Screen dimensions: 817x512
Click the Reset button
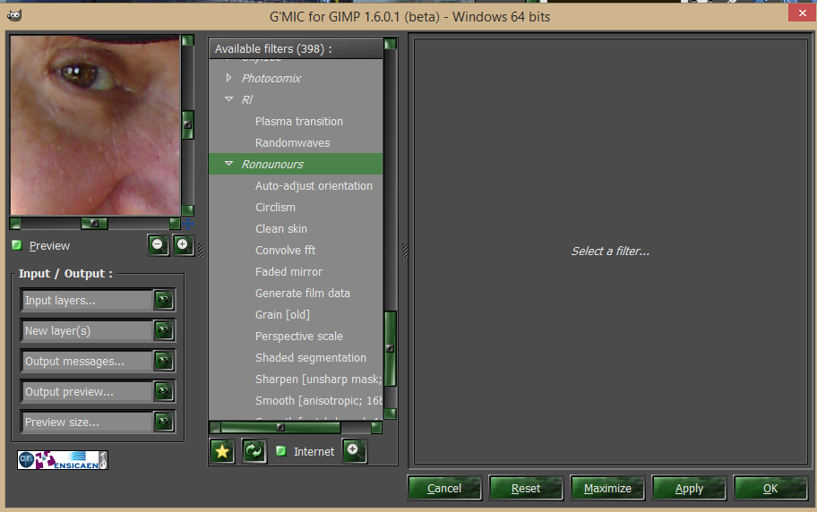click(x=526, y=488)
